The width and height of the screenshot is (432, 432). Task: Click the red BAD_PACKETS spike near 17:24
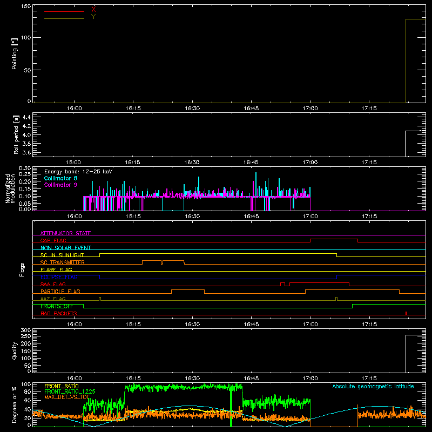(406, 313)
